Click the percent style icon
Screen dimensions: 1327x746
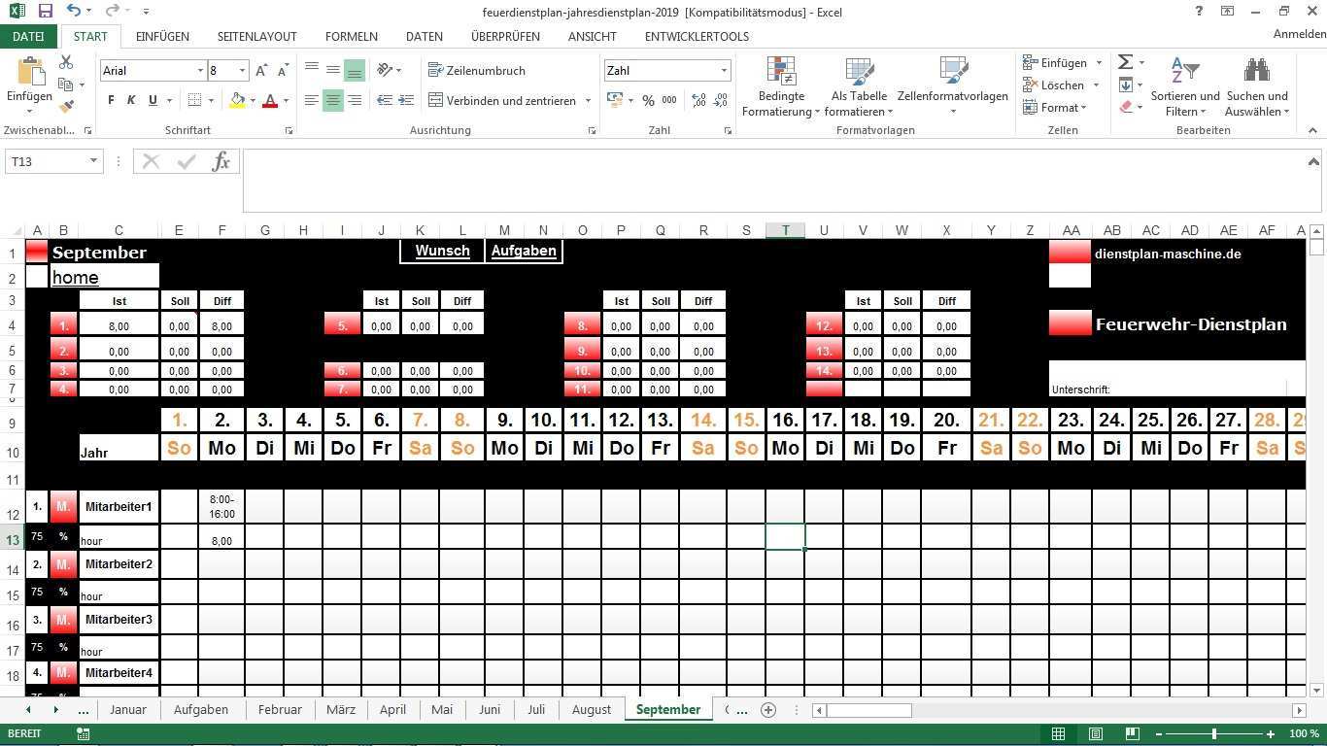point(648,100)
